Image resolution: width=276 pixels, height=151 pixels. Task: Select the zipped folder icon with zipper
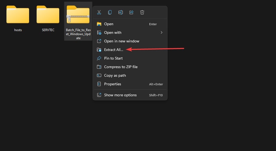pyautogui.click(x=78, y=15)
